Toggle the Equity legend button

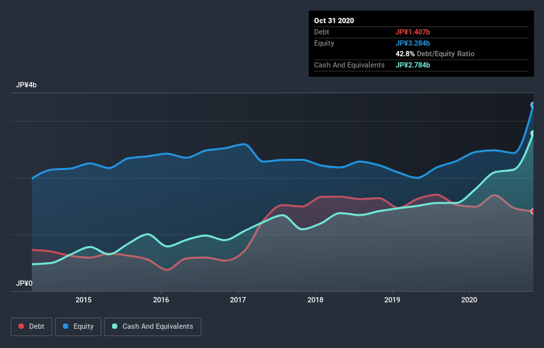click(x=78, y=327)
